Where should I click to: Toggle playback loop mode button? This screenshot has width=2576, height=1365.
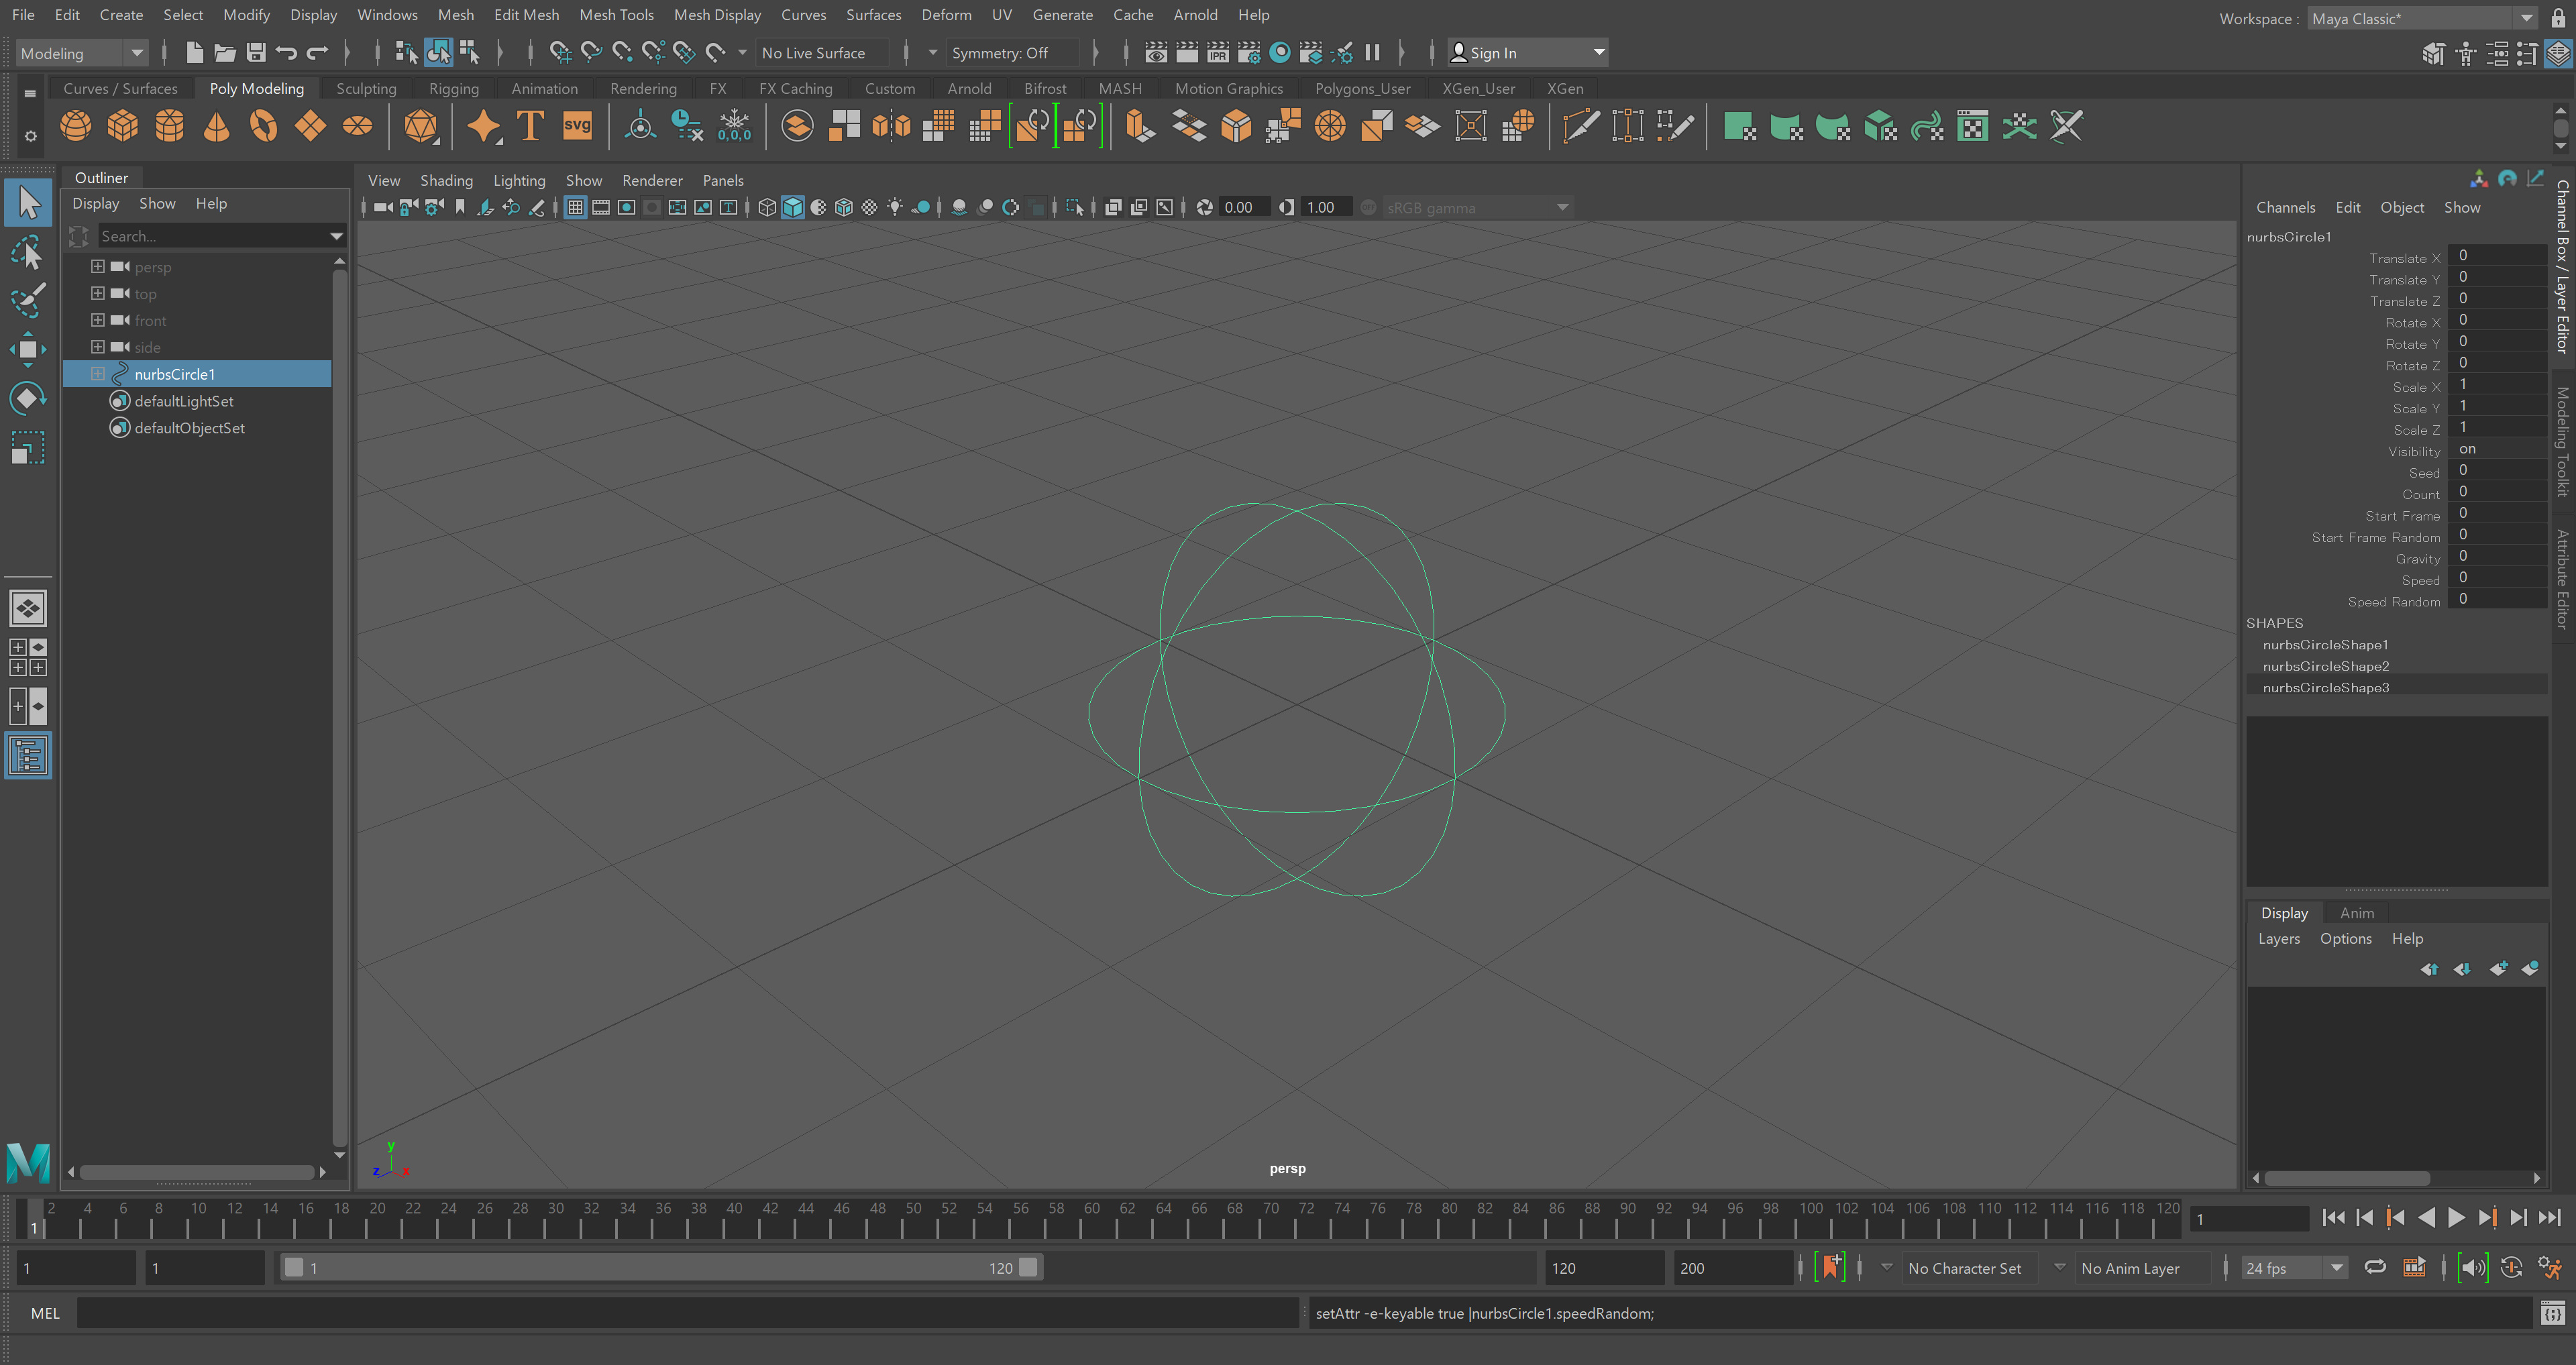click(x=2375, y=1267)
